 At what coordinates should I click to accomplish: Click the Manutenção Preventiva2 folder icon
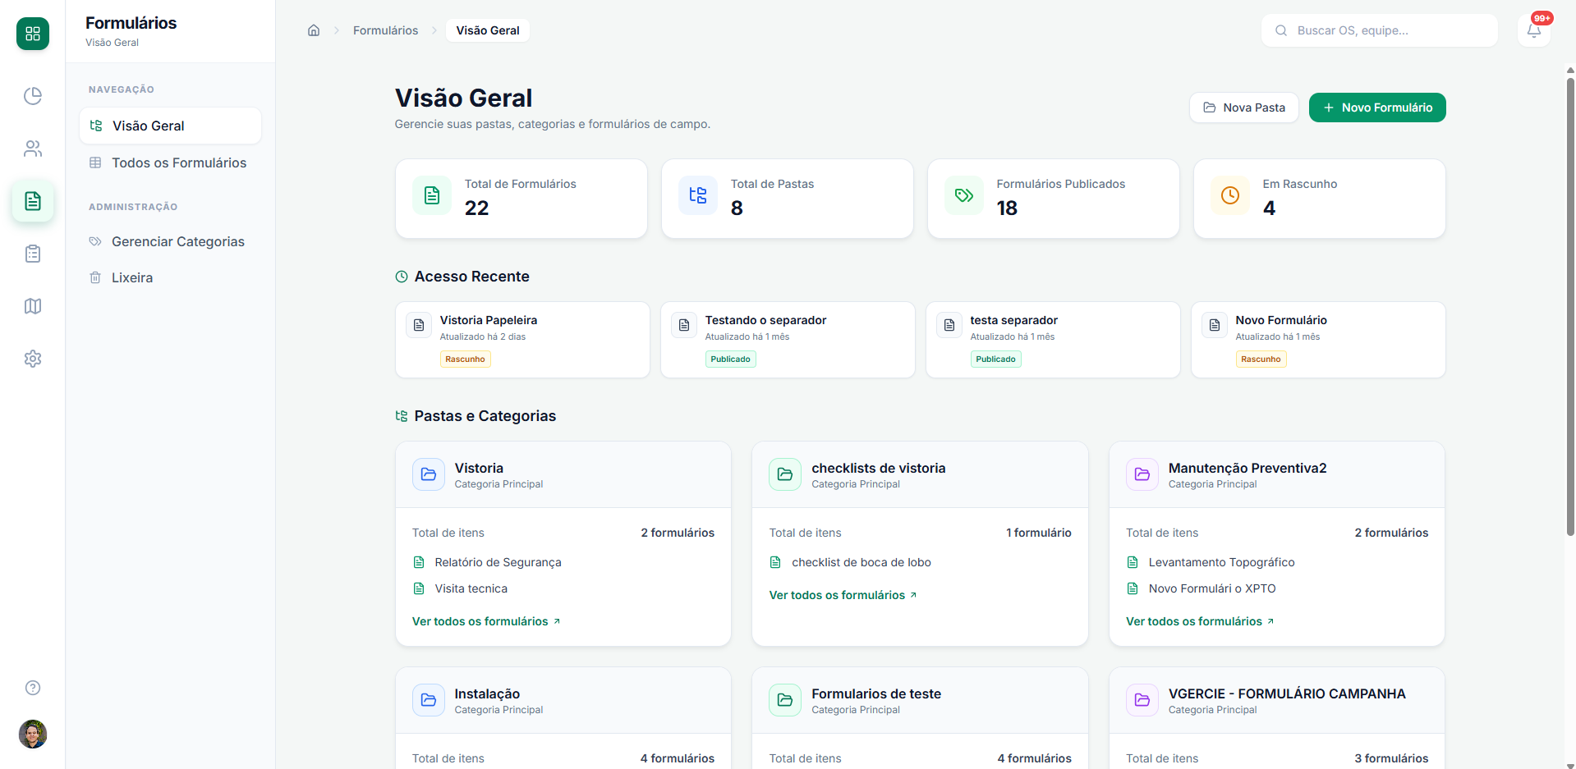click(1142, 474)
